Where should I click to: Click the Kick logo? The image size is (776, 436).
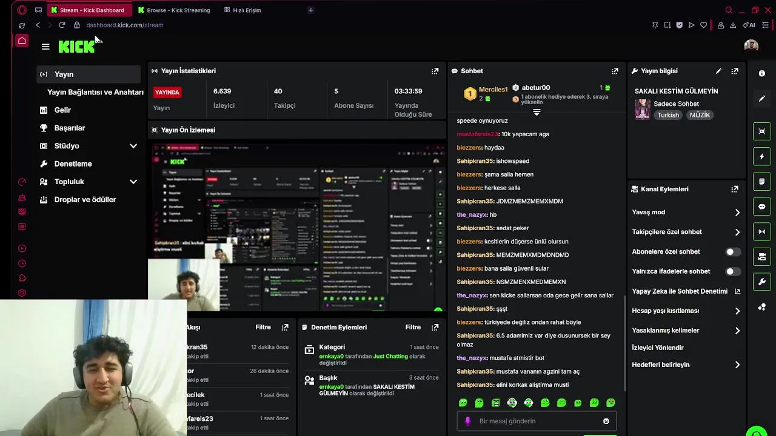(76, 46)
